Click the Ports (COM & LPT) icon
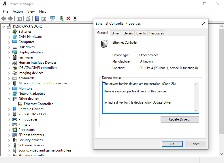This screenshot has height=163, width=224. coord(15,114)
